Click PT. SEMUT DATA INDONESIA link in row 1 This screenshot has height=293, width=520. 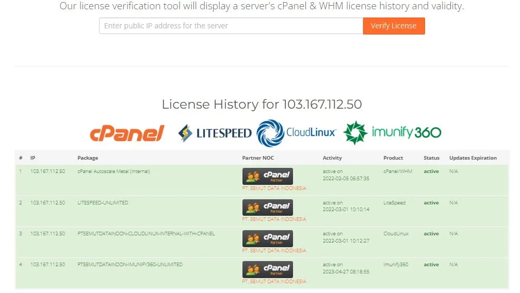point(274,188)
